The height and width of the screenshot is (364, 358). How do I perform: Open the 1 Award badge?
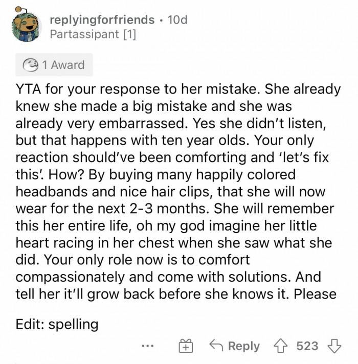point(54,65)
